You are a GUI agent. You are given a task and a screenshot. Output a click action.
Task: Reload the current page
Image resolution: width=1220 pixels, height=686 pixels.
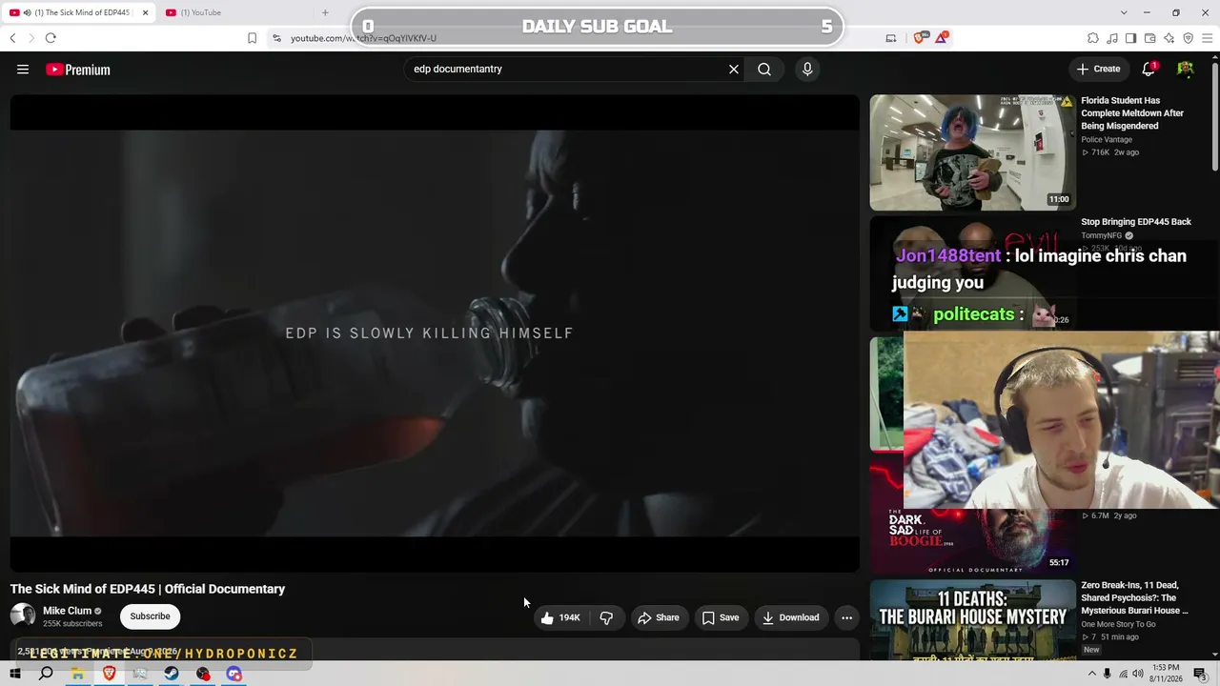coord(51,38)
